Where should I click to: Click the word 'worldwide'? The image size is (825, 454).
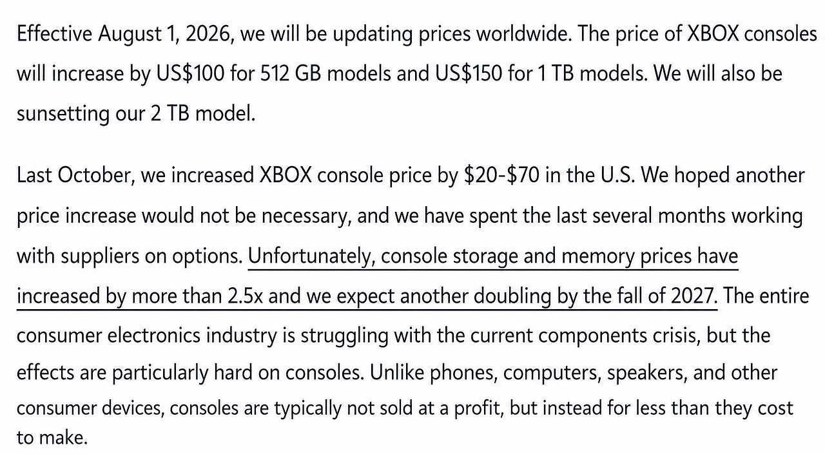(x=523, y=34)
